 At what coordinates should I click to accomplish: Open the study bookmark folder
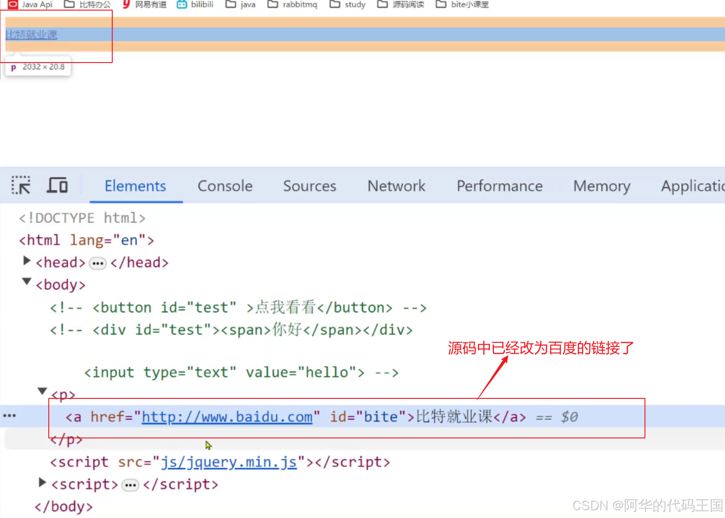(x=348, y=5)
